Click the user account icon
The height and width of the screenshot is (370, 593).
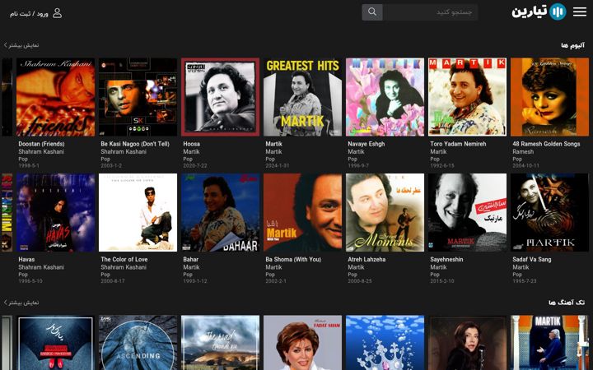coord(57,13)
